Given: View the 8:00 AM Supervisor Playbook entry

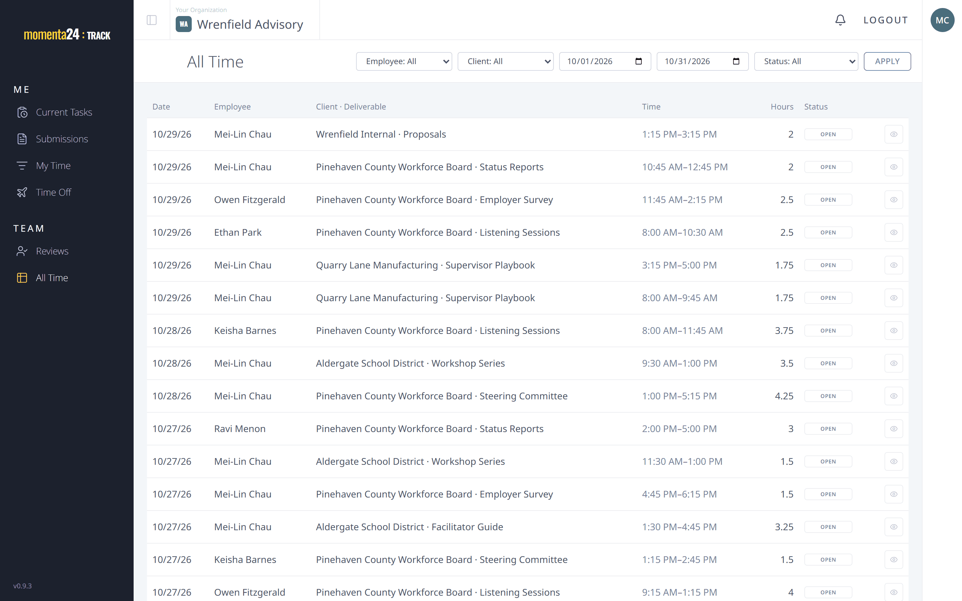Looking at the screenshot, I should (x=893, y=298).
